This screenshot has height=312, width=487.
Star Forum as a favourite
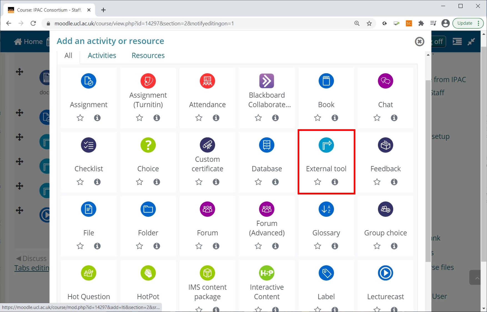pyautogui.click(x=199, y=246)
